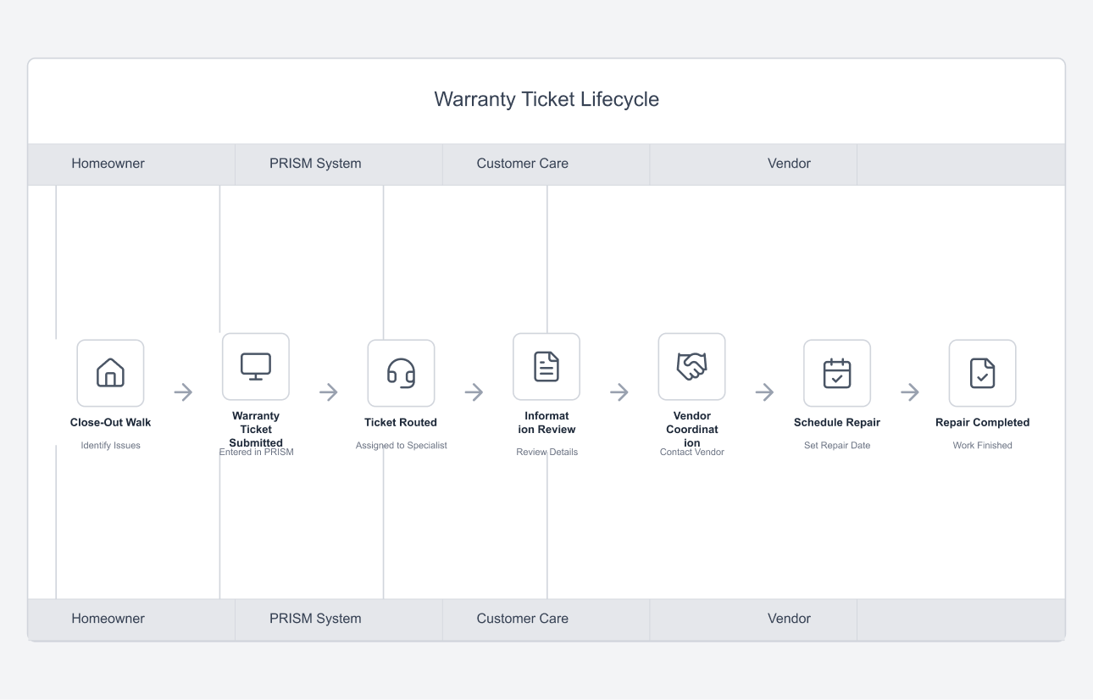Select the handshake icon for Vendor Coordination

tap(691, 366)
